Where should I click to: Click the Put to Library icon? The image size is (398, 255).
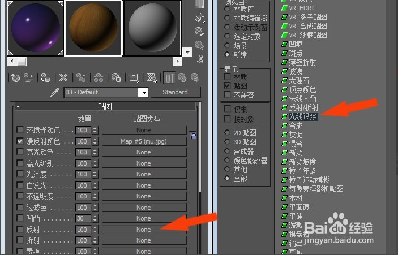(115, 77)
